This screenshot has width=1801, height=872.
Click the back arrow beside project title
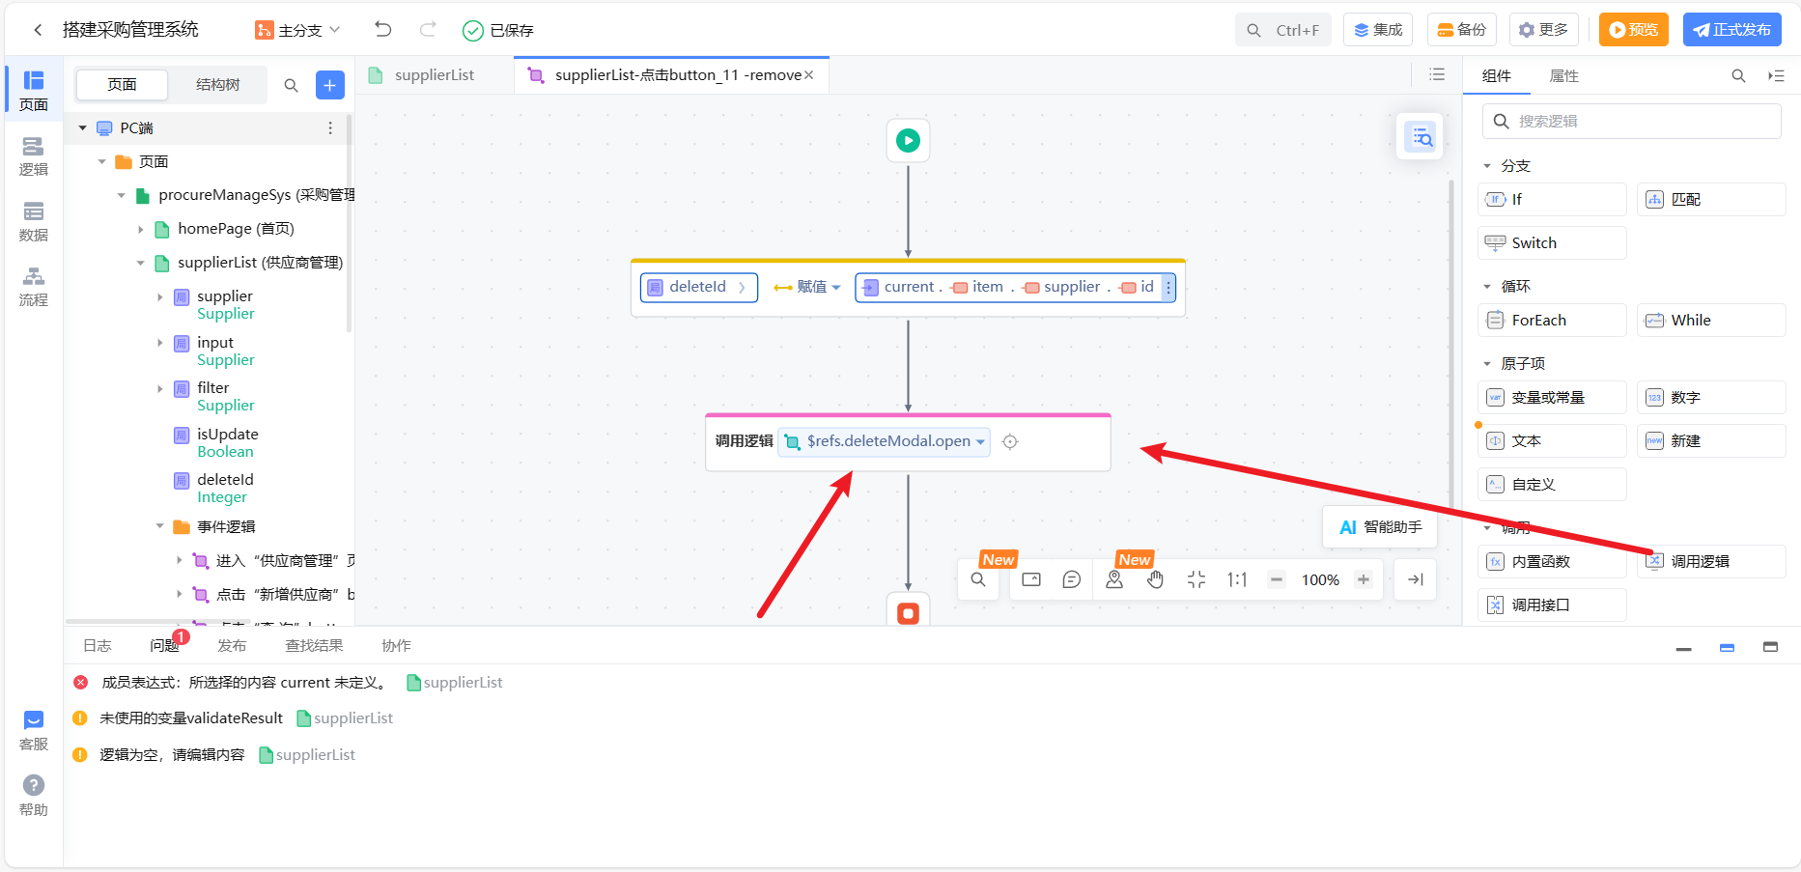tap(38, 30)
